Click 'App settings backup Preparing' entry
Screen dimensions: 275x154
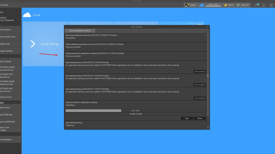click(x=136, y=125)
